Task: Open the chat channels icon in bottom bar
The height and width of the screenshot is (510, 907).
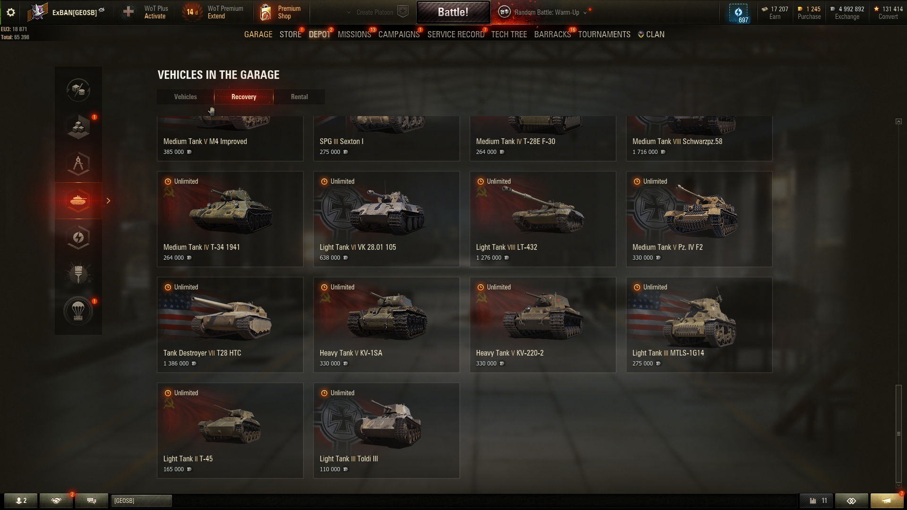Action: pyautogui.click(x=92, y=501)
